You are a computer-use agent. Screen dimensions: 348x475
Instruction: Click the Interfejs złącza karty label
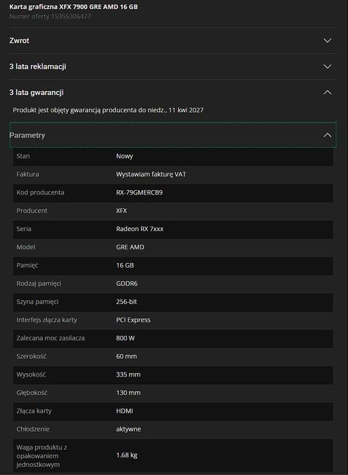[47, 319]
